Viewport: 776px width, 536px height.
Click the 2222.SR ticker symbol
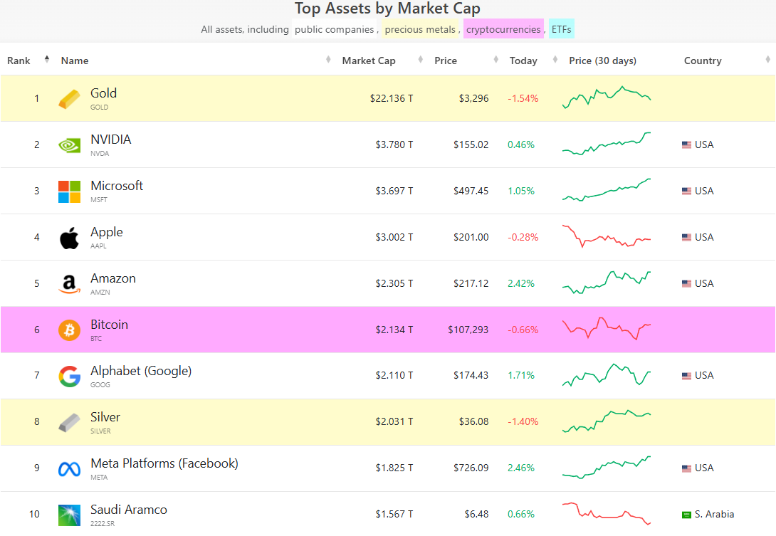point(103,524)
